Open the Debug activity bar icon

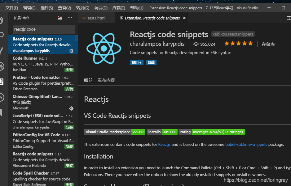click(x=2, y=66)
